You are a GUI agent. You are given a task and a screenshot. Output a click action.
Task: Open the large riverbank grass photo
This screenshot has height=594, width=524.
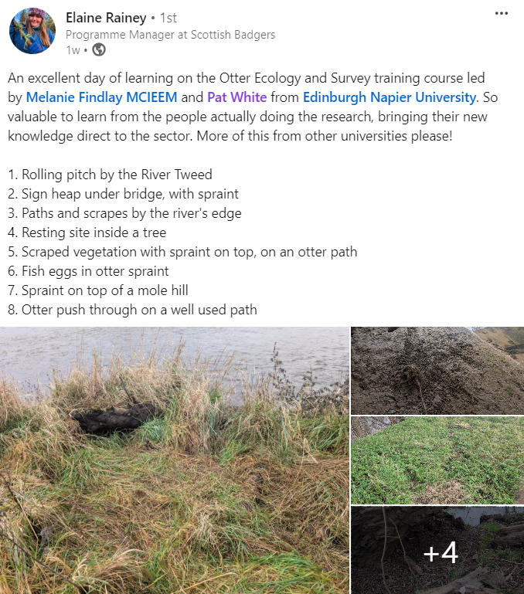(175, 460)
